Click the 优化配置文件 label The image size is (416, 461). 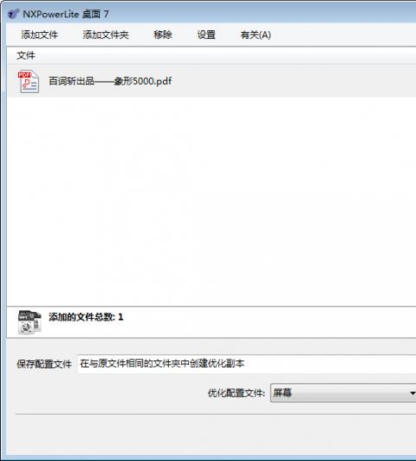(x=237, y=393)
